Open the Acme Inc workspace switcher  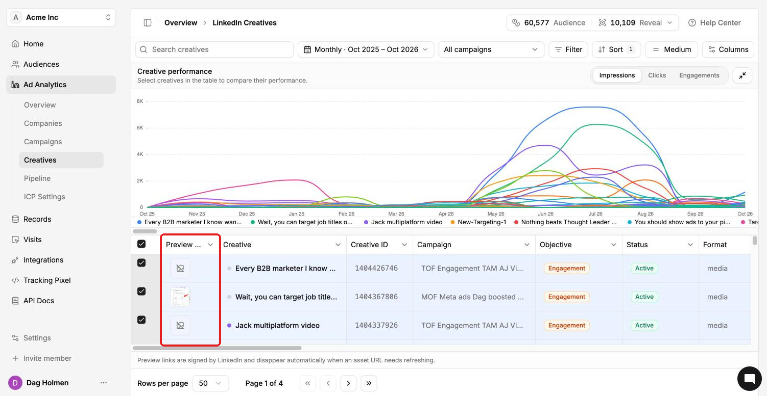coord(61,17)
